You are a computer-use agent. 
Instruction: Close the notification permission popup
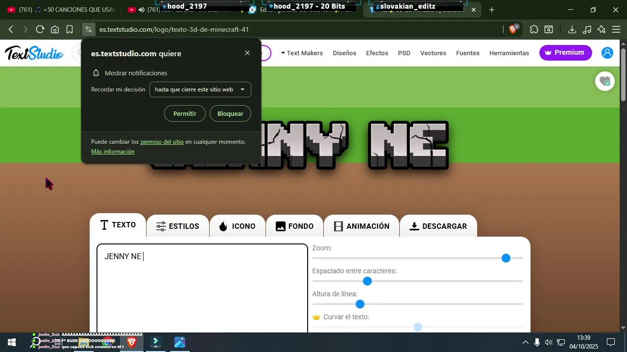pos(247,53)
